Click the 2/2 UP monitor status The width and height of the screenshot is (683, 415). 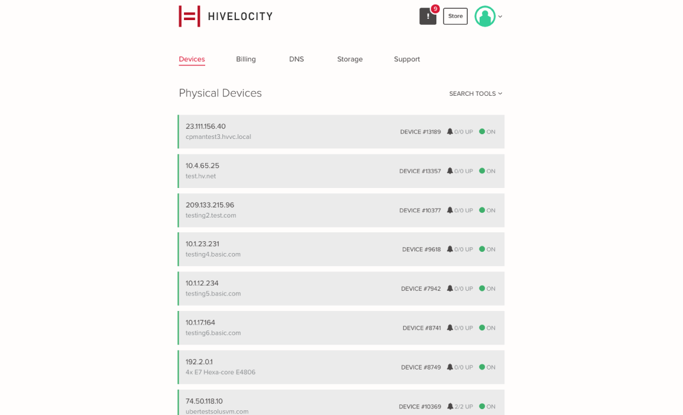pos(464,407)
